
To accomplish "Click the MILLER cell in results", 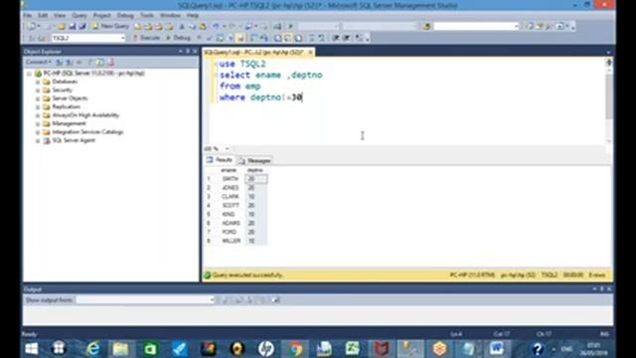I will coord(231,241).
